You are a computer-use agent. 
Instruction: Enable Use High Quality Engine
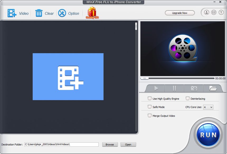click(x=149, y=98)
